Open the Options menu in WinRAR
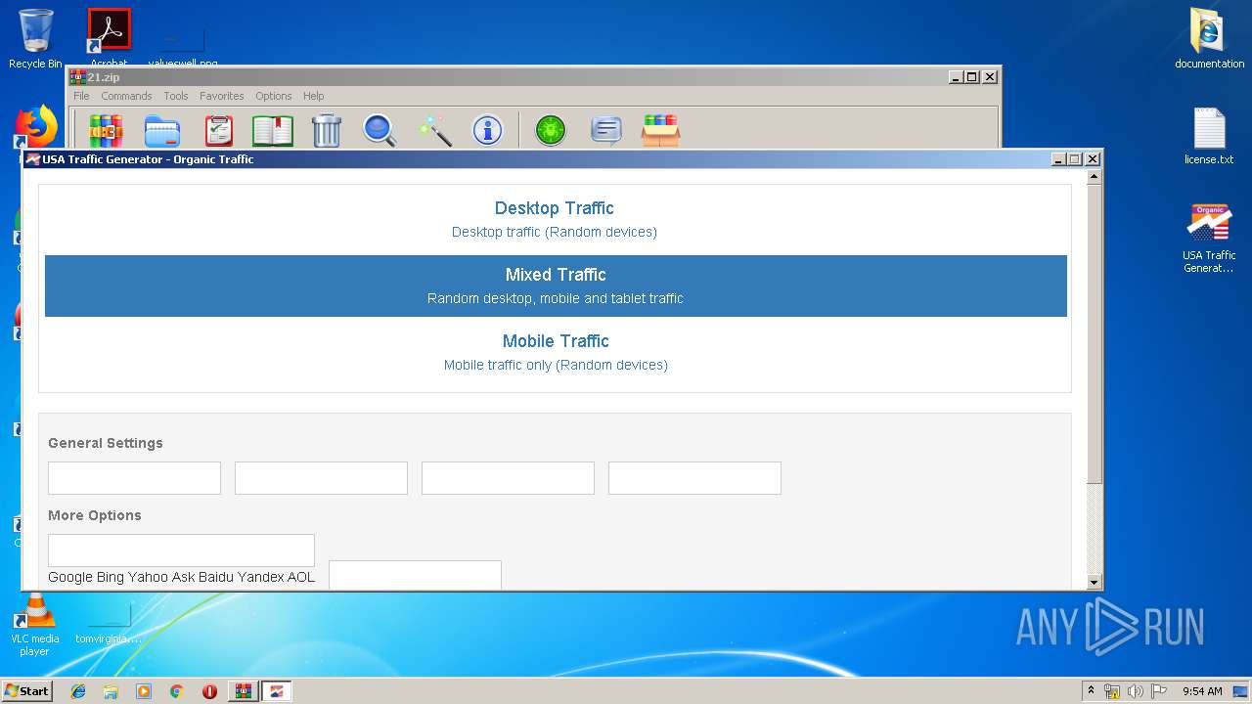The image size is (1252, 704). tap(274, 96)
